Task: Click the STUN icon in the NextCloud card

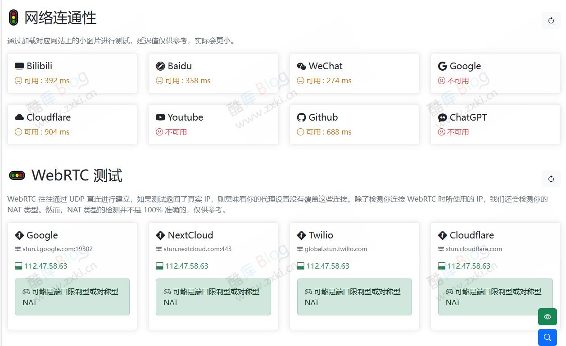Action: 158,249
